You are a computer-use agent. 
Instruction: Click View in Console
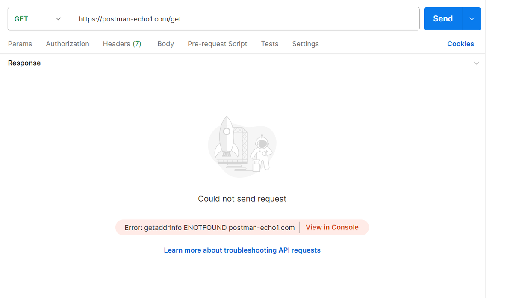click(332, 227)
